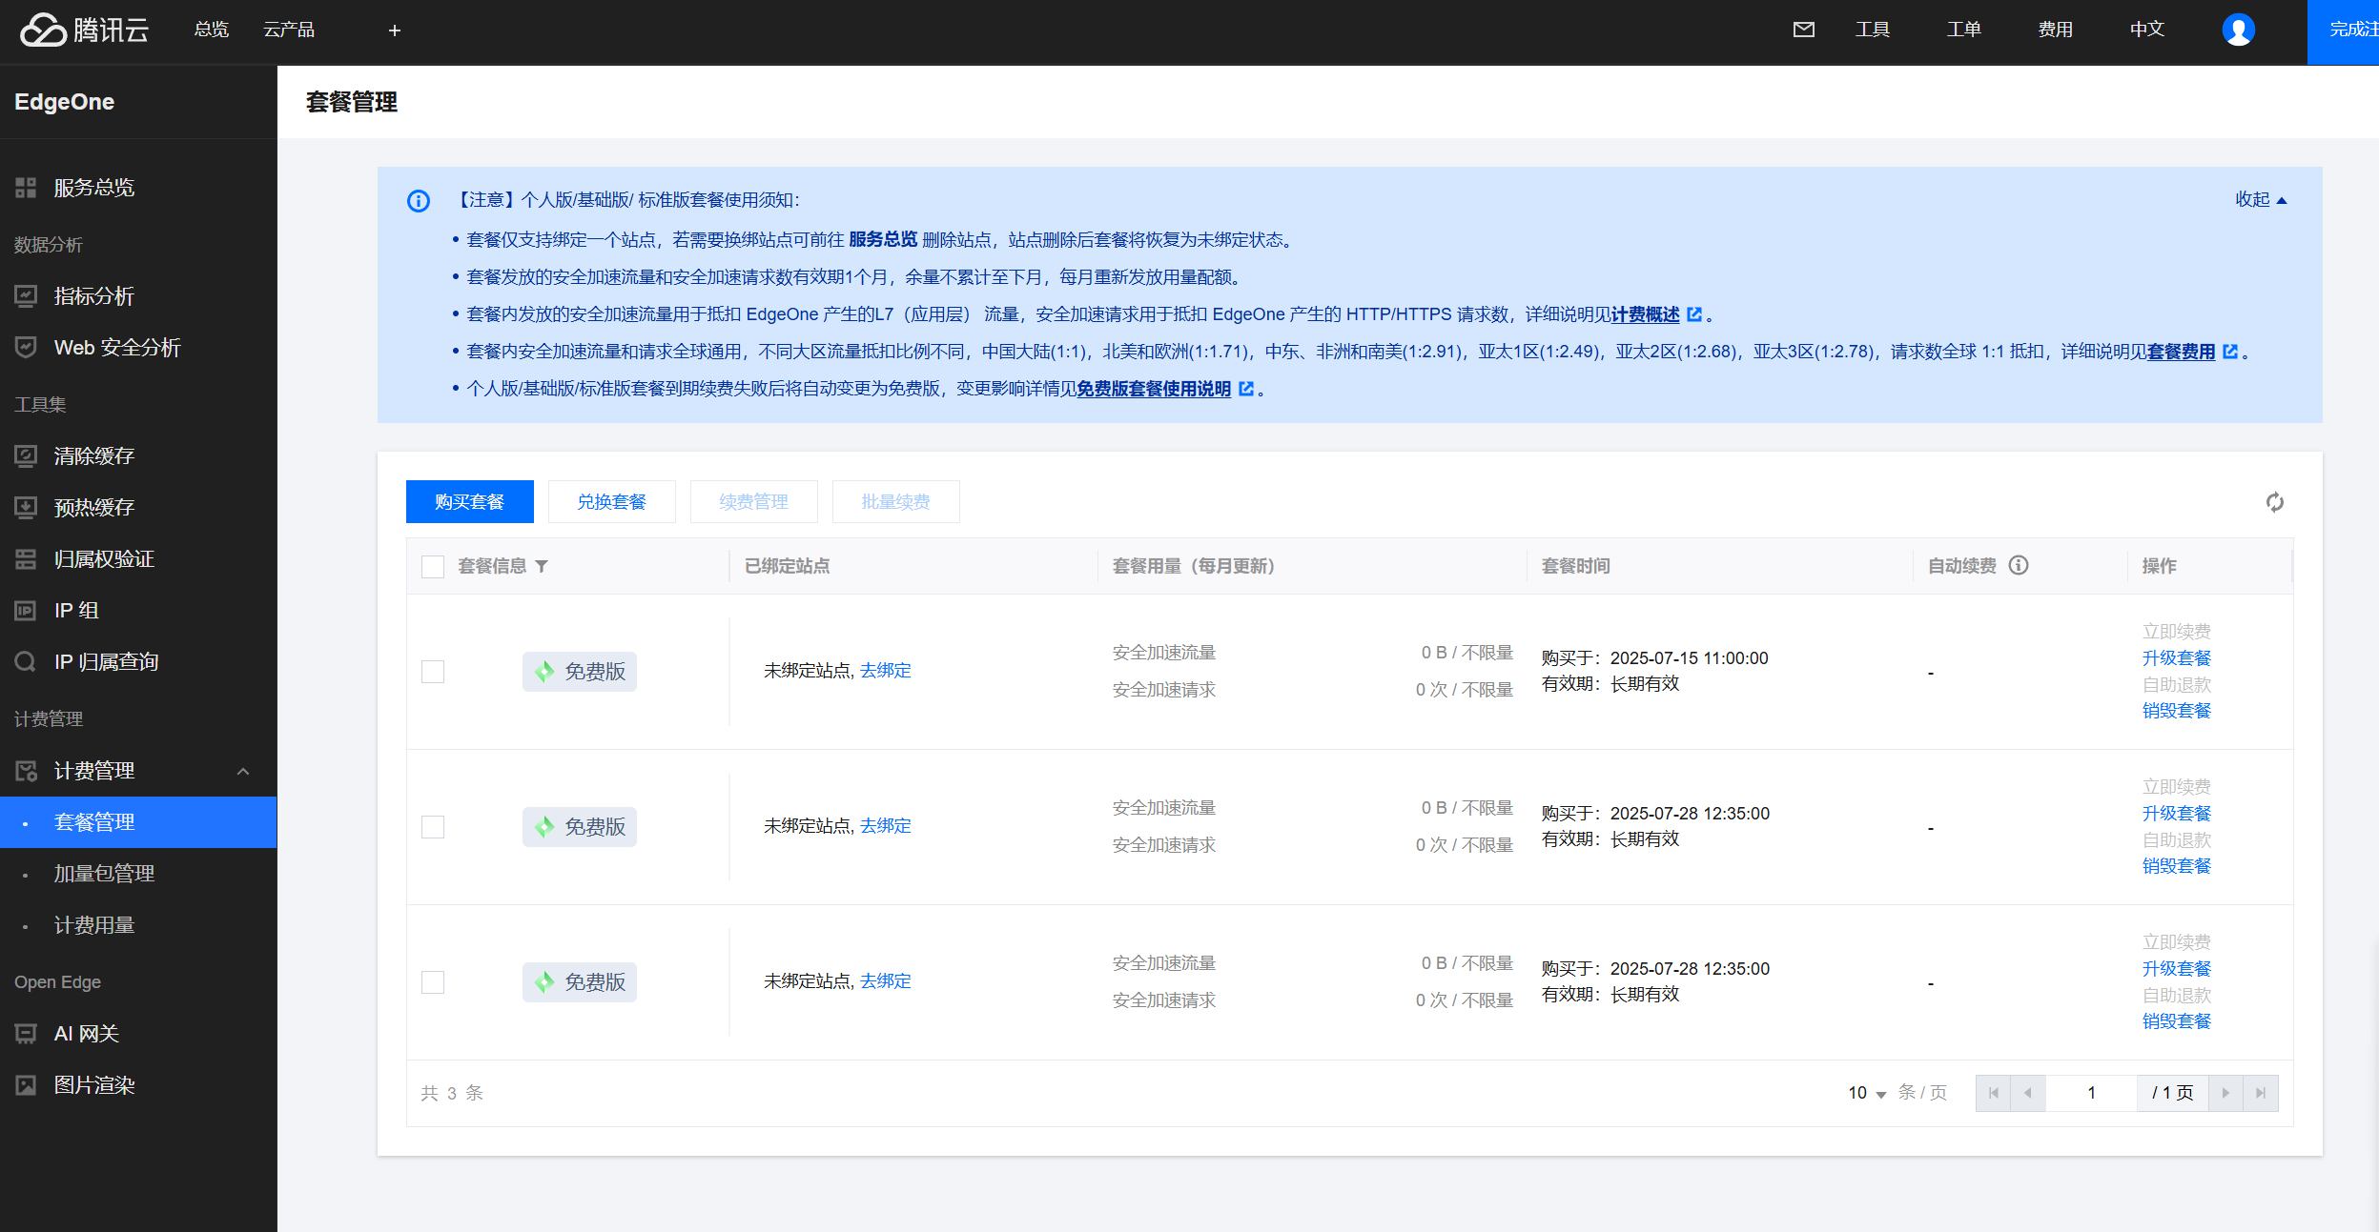Screen dimensions: 2379x1232
Task: Open the user avatar menu
Action: point(2238,30)
